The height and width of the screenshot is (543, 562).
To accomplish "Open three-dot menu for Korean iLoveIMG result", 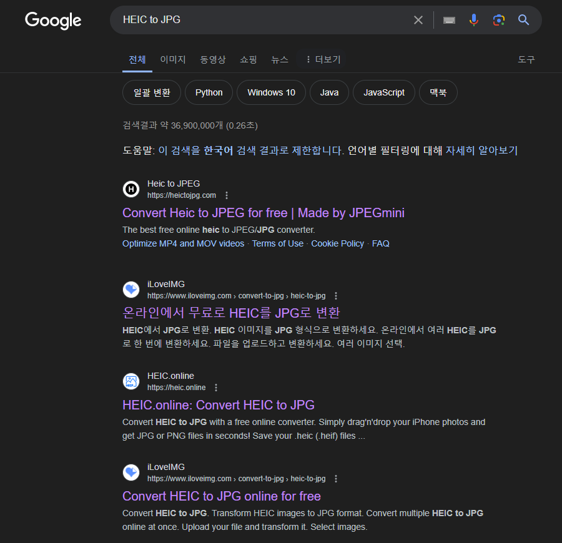I will [x=336, y=295].
